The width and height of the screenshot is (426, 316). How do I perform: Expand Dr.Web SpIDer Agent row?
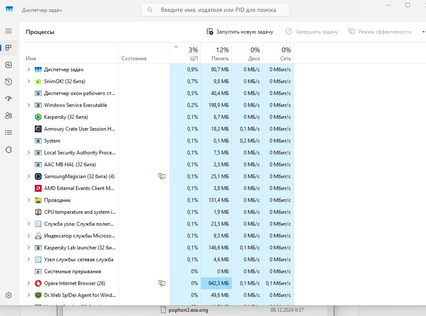coord(28,295)
